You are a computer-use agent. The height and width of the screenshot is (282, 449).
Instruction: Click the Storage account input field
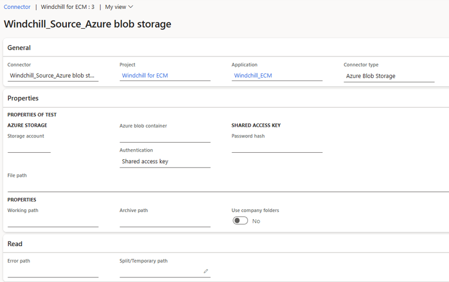(x=29, y=147)
